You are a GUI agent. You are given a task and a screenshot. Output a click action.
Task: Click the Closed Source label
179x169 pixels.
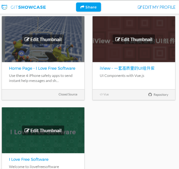point(68,94)
